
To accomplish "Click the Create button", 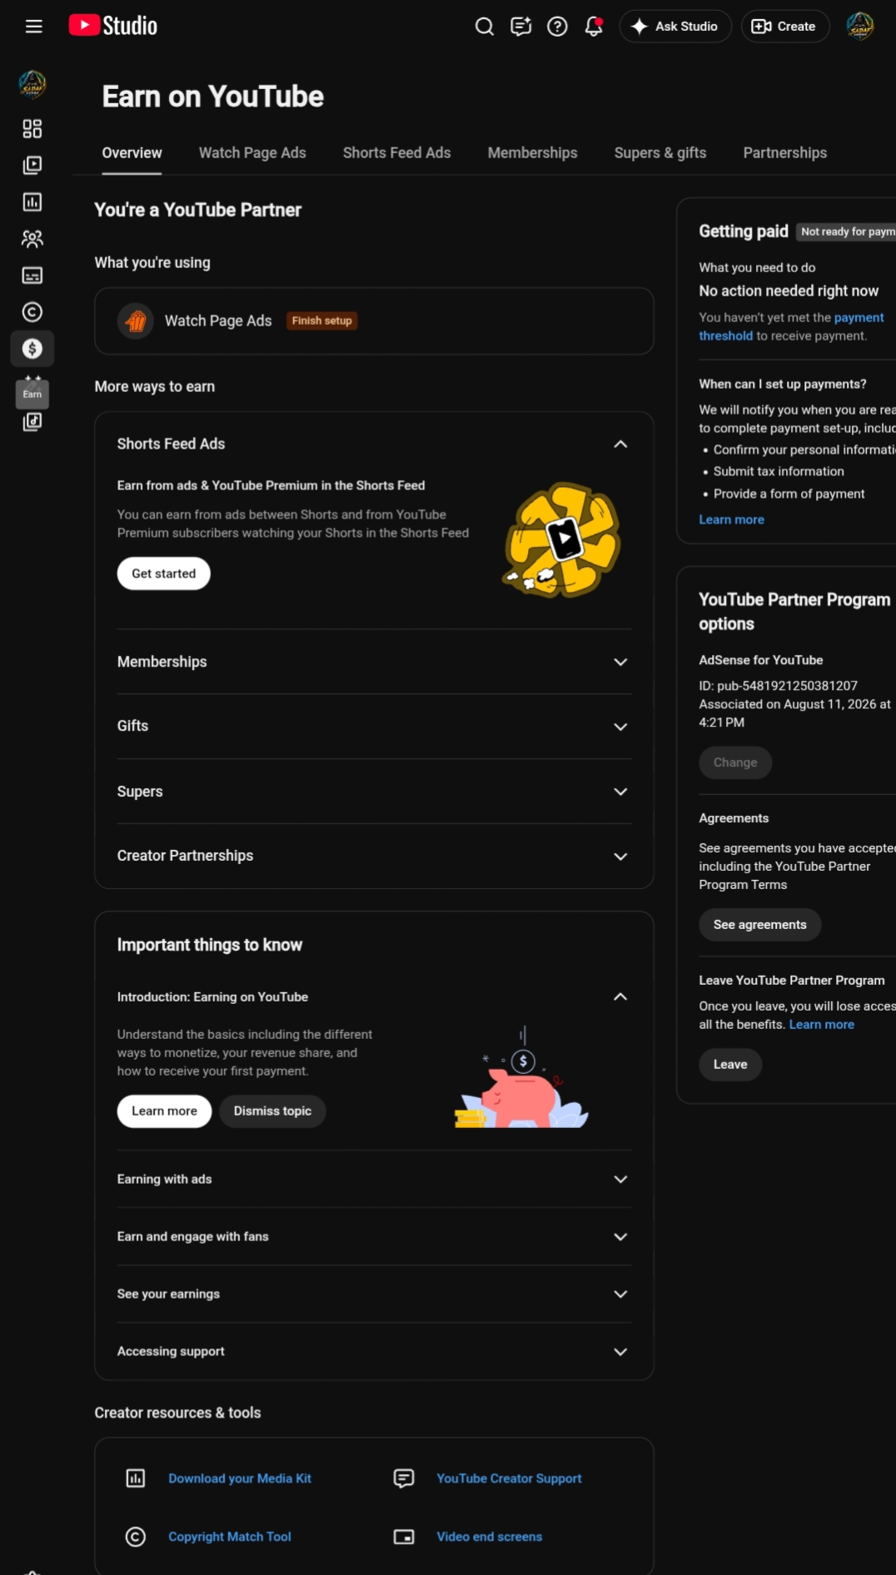I will click(784, 27).
